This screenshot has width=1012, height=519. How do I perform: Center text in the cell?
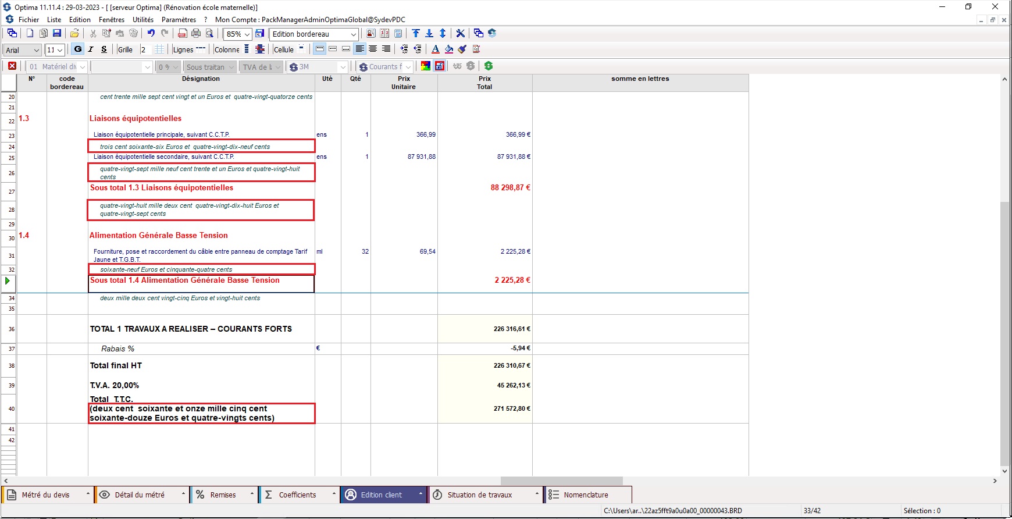tap(373, 49)
